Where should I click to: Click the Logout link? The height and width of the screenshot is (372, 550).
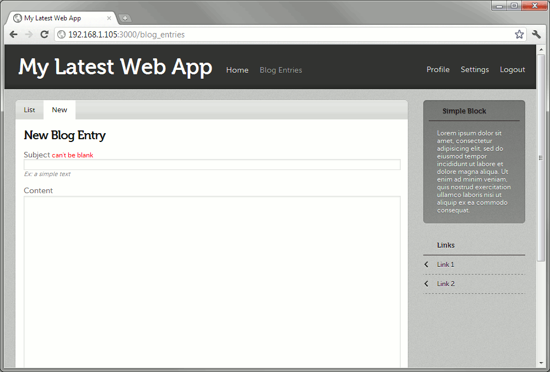click(x=512, y=70)
